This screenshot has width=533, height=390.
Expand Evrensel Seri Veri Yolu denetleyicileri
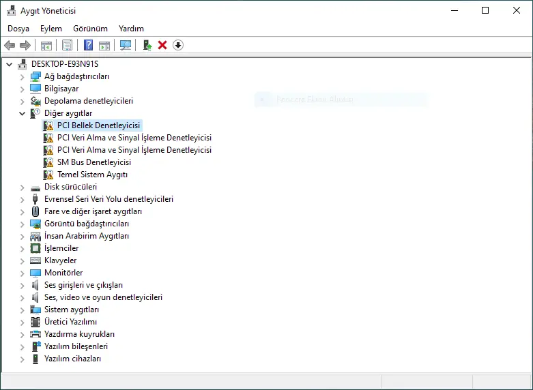pos(22,199)
